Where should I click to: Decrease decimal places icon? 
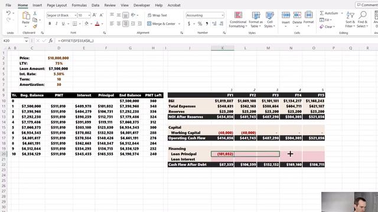point(221,24)
